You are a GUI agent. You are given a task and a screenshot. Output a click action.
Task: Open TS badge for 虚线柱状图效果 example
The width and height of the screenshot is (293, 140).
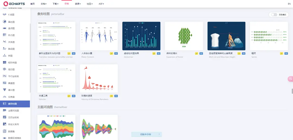[x=158, y=54]
